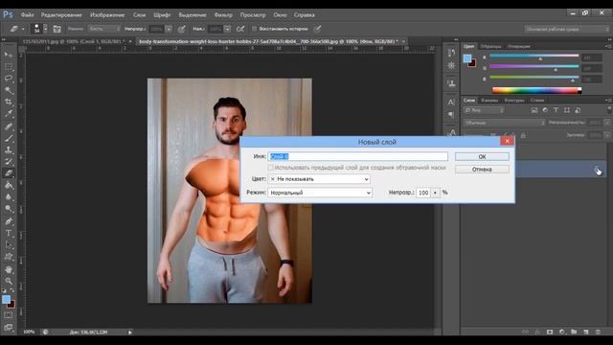Switch to the 1357652011.jpg document tab
Viewport: 613px width, 345px height.
[74, 41]
